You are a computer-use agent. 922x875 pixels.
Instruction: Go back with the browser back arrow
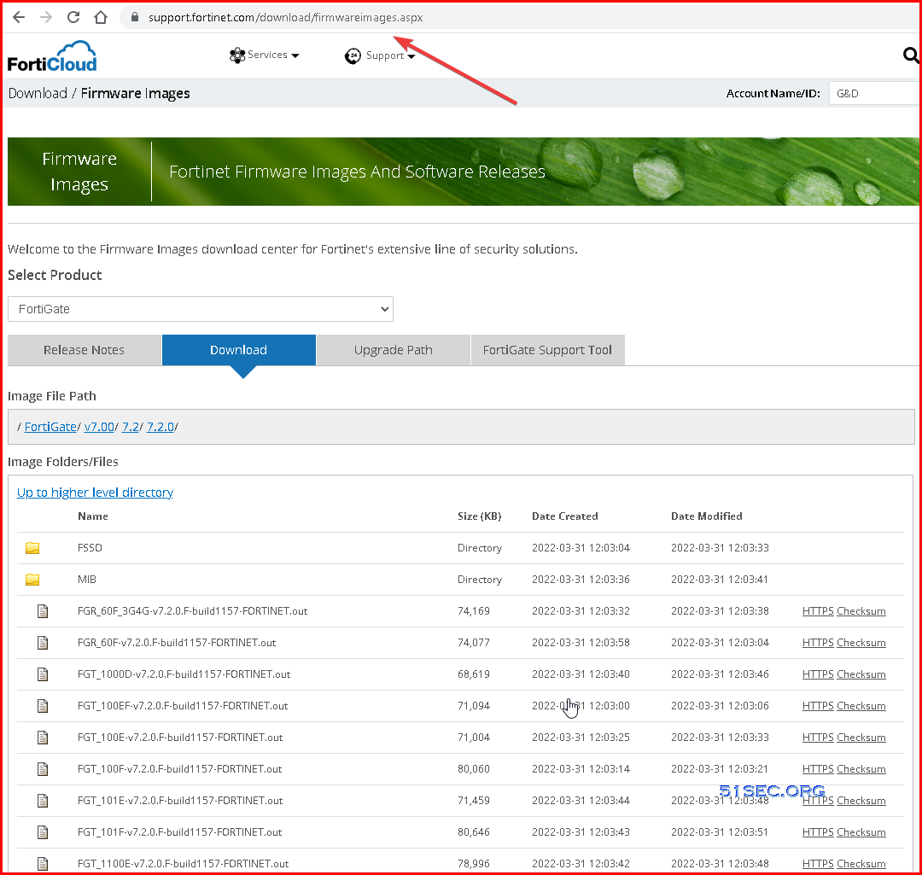click(x=19, y=17)
